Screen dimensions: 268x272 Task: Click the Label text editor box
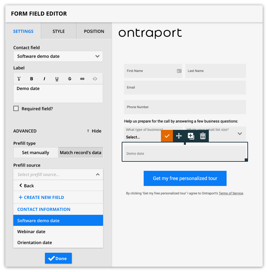[x=58, y=94]
